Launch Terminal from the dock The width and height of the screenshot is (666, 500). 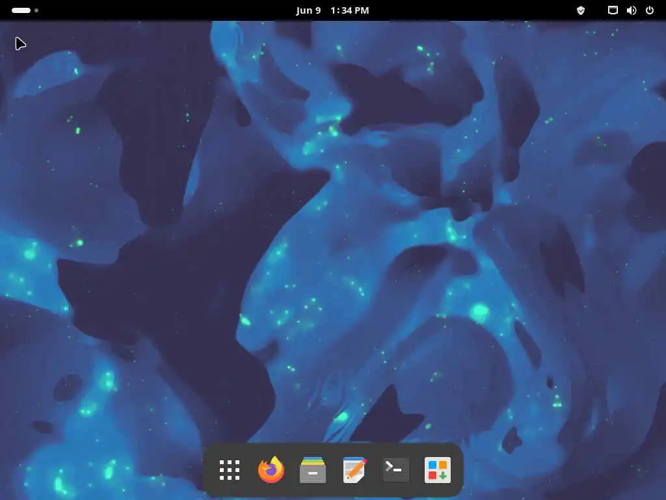point(396,470)
